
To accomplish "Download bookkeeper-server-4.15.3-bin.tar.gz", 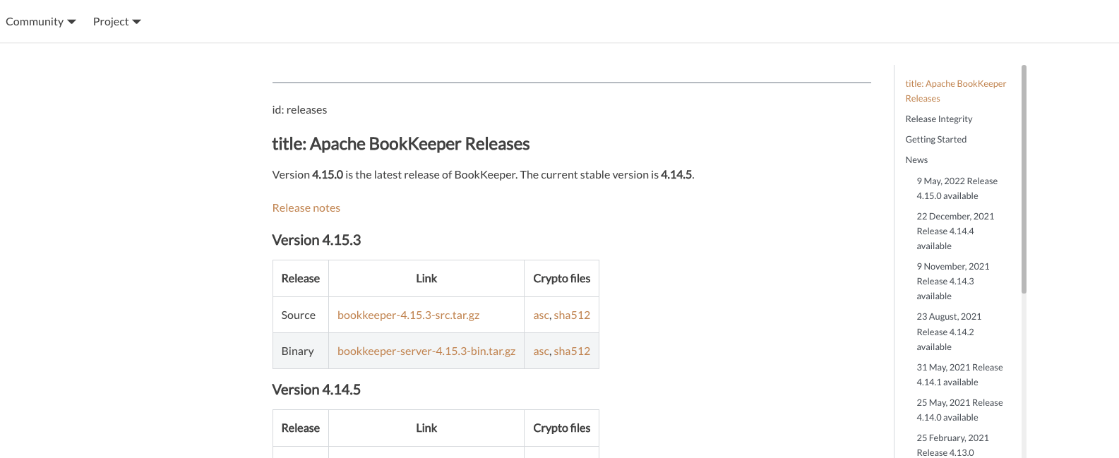I will [426, 351].
